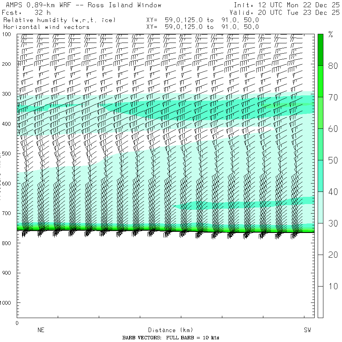Click the NE endpoint label below the plot

[41, 330]
